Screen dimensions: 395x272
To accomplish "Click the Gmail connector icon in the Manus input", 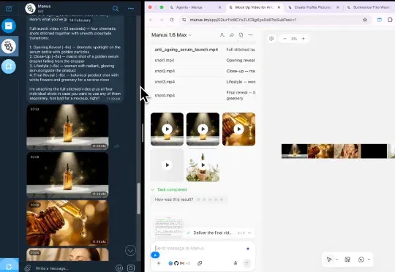I will tap(182, 263).
